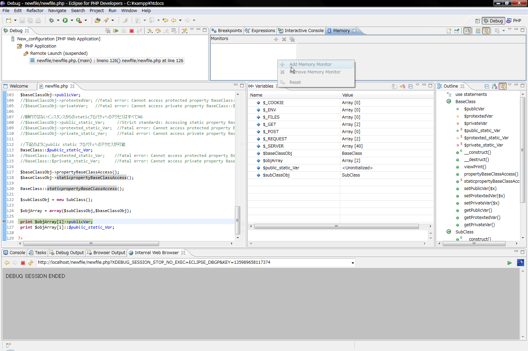Click the Variables horizontal scrollbar thumb
528x351 pixels.
pos(336,227)
